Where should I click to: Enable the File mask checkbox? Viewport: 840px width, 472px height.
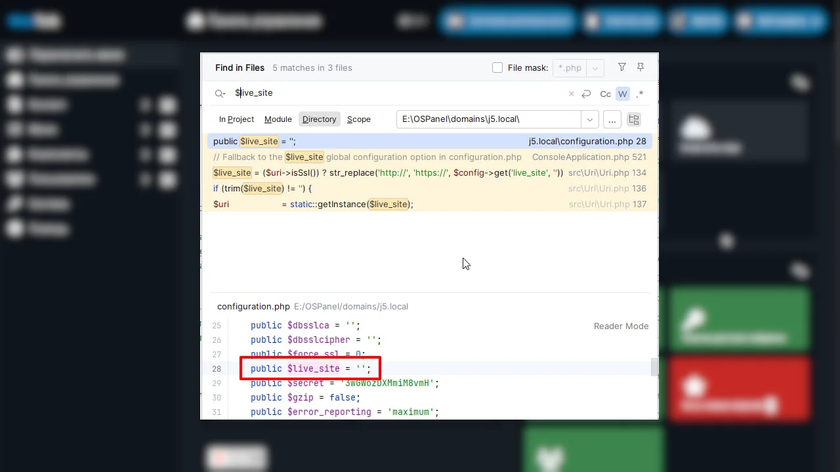497,68
